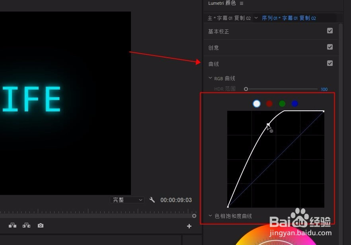Toggle the 创意 section checkbox

pos(330,47)
